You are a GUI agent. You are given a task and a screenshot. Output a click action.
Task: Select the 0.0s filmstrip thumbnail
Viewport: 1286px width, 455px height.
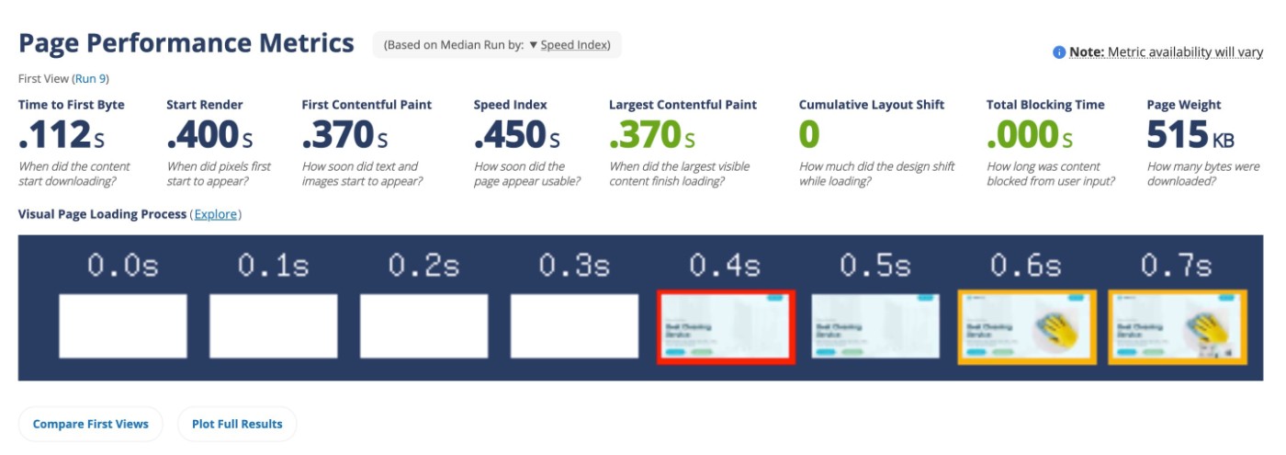123,326
